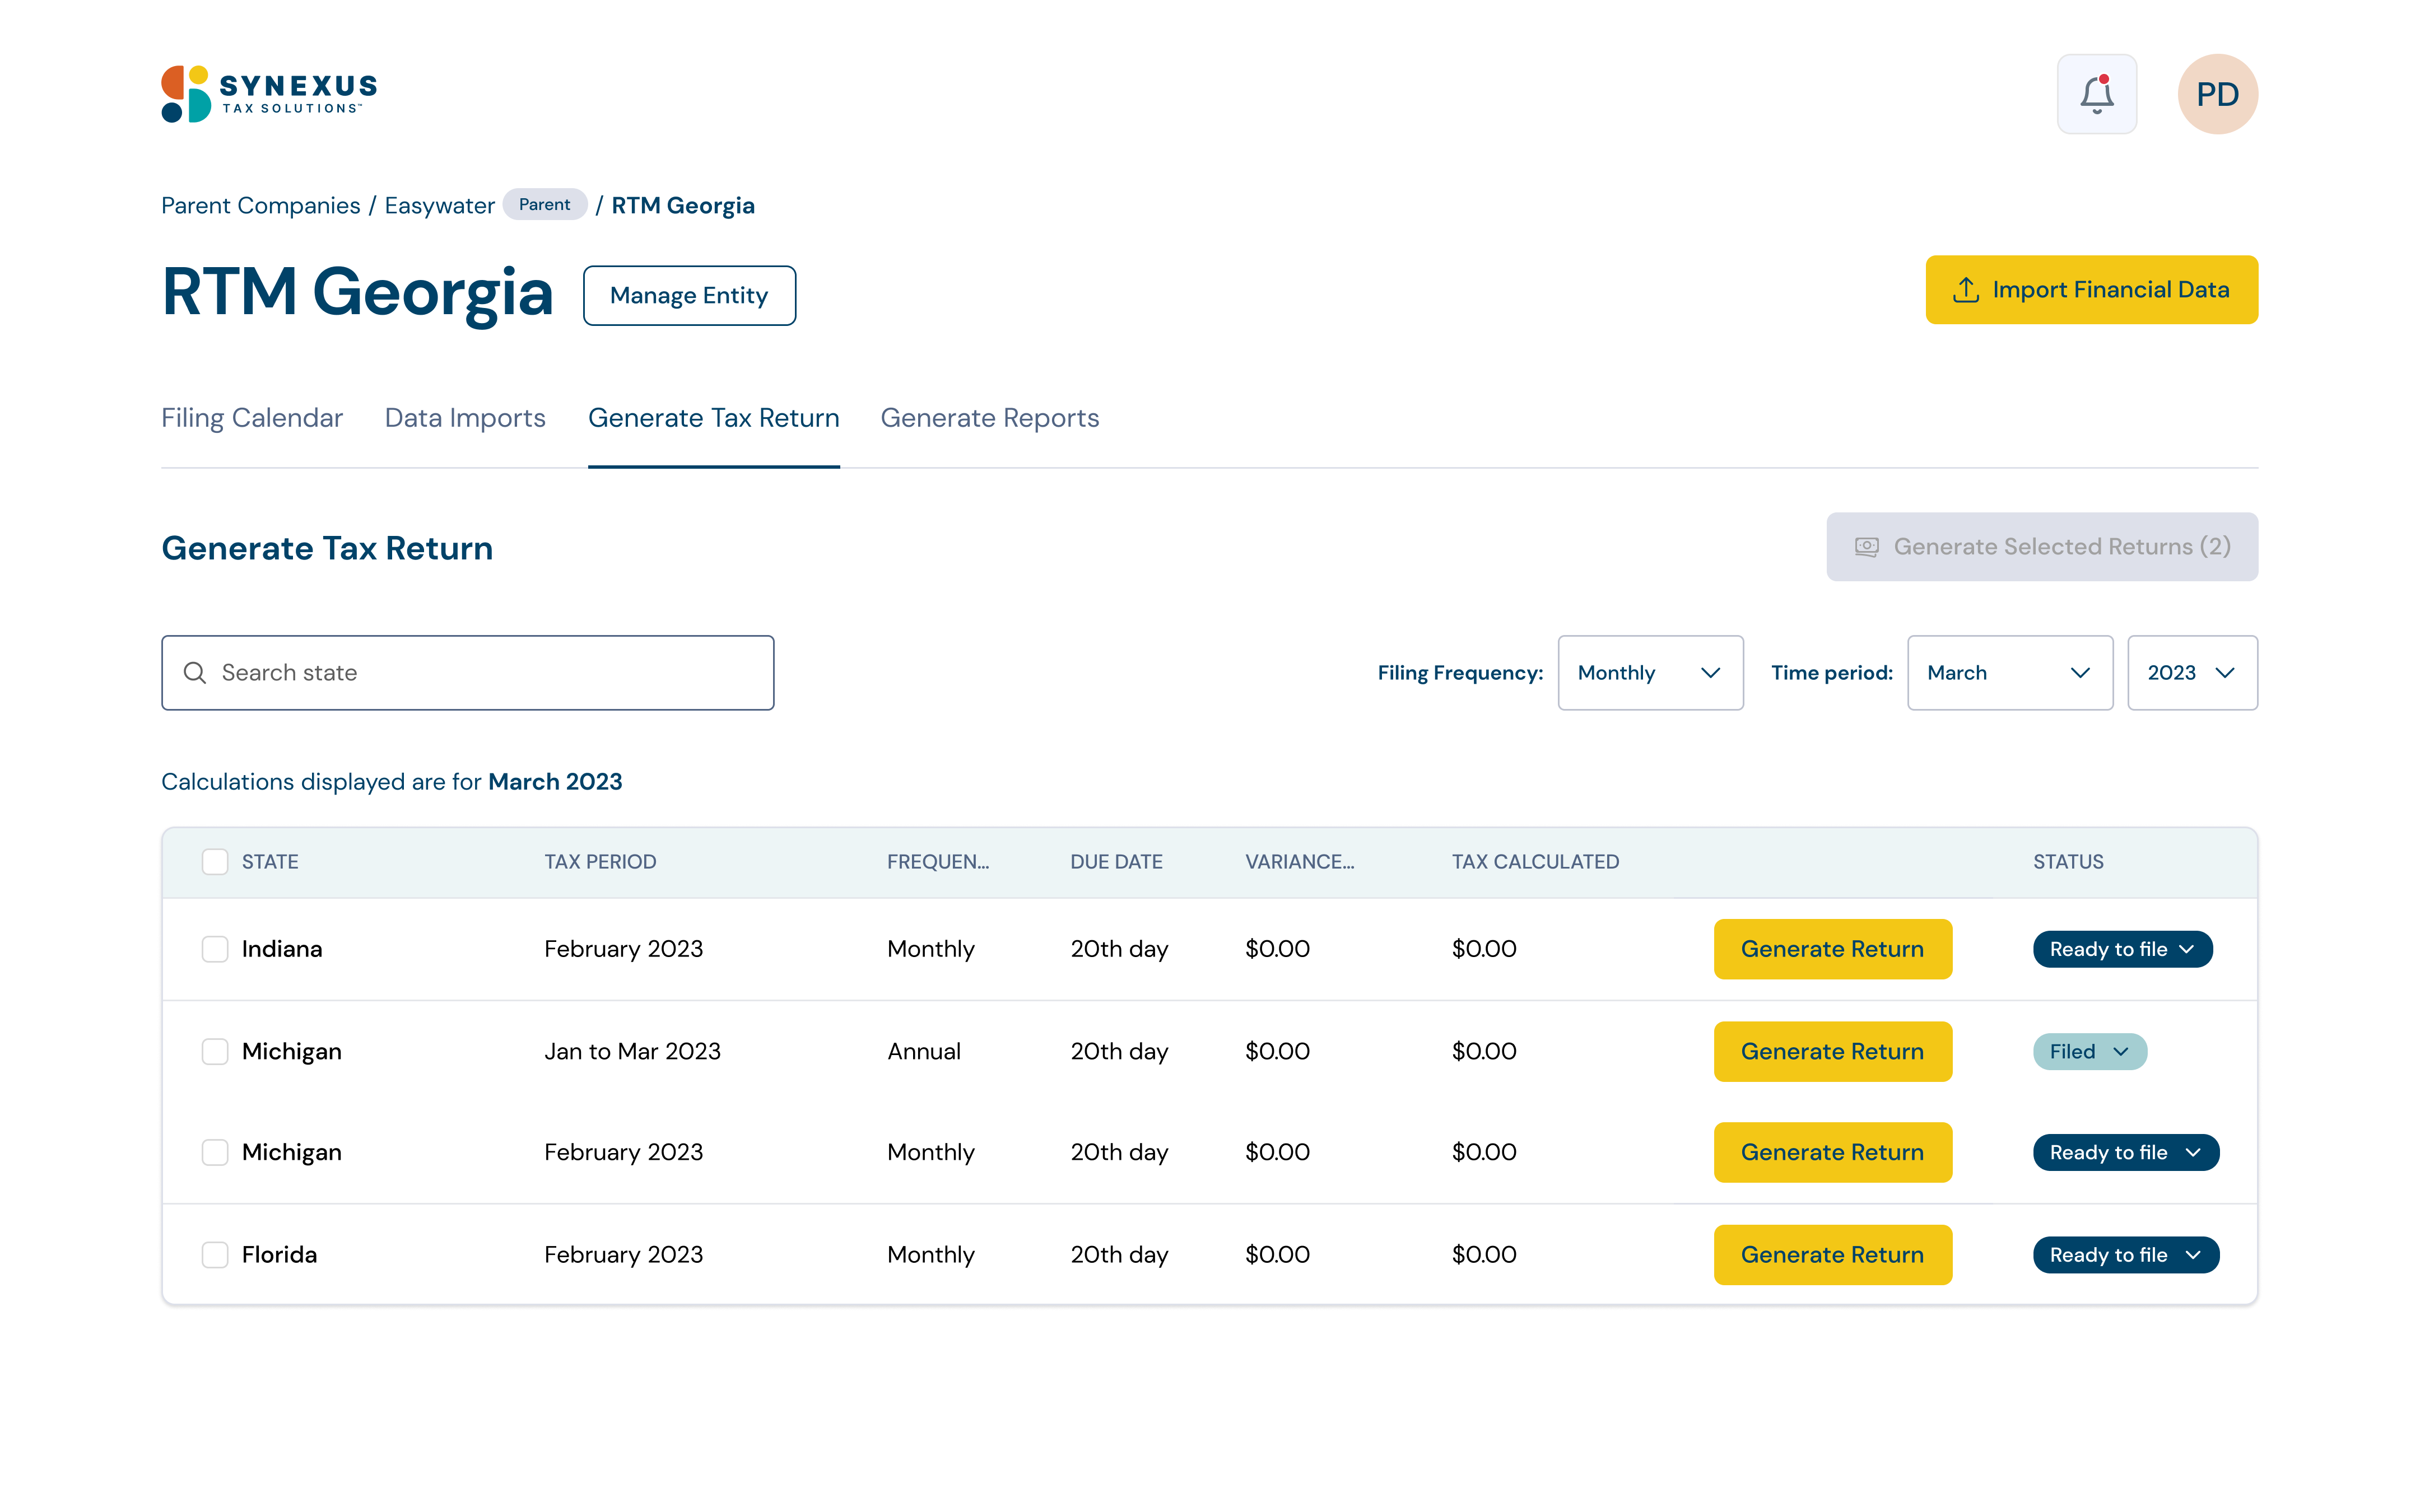The image size is (2420, 1512).
Task: Click the search magnifier icon
Action: tap(195, 673)
